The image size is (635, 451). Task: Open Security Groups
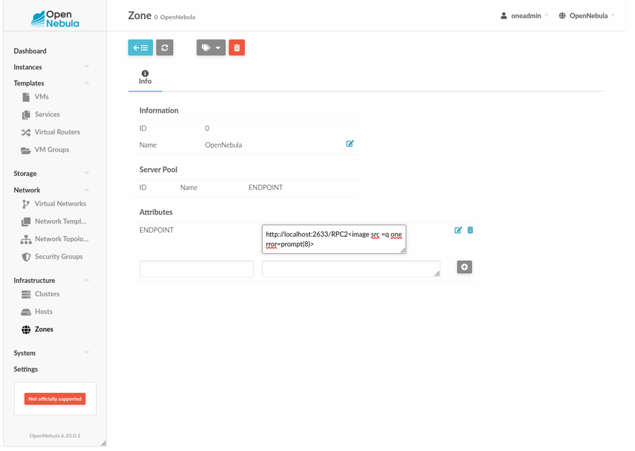click(x=59, y=256)
